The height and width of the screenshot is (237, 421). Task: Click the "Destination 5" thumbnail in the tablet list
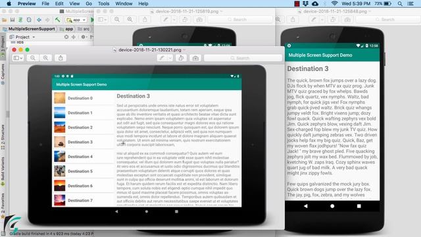(x=59, y=171)
